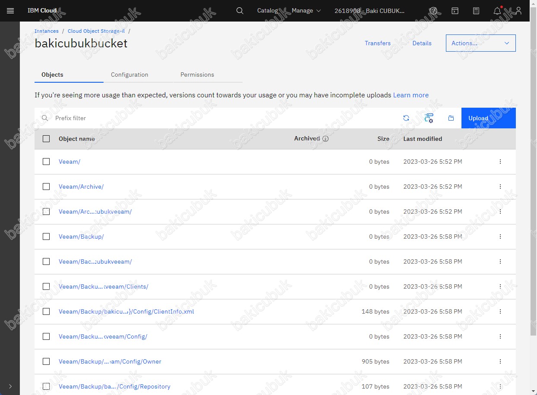This screenshot has width=537, height=395.
Task: Sort by Last modified column header
Action: [x=423, y=139]
